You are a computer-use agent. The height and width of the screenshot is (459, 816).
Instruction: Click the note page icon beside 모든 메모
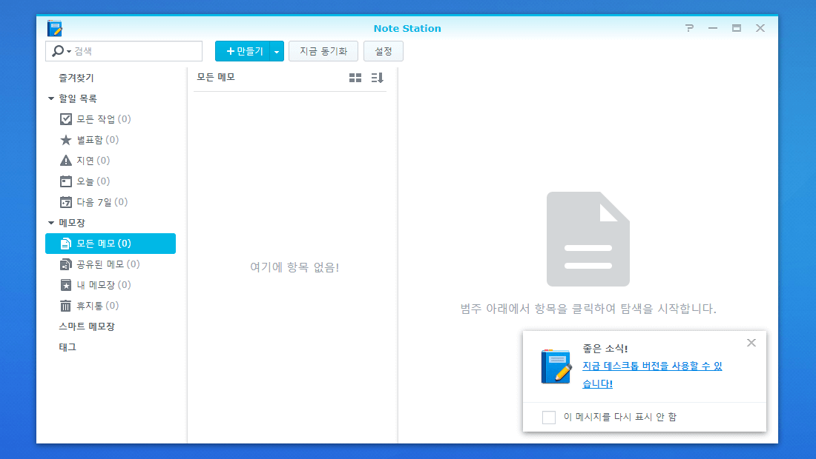[x=65, y=244]
